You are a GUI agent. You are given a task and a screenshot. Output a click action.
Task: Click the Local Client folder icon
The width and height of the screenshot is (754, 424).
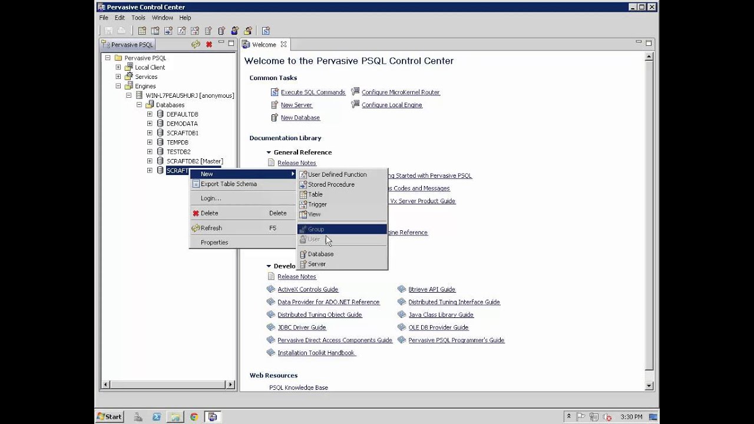[x=128, y=67]
